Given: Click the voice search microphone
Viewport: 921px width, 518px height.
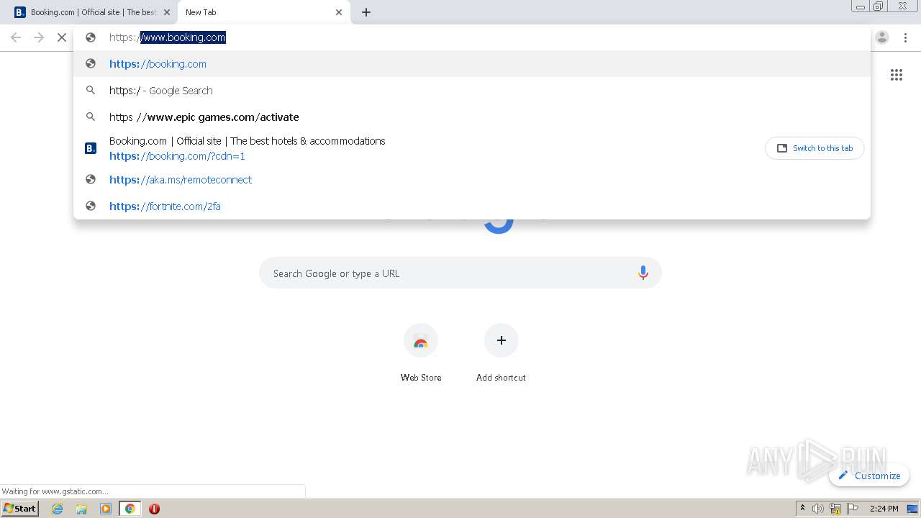Looking at the screenshot, I should [x=643, y=273].
